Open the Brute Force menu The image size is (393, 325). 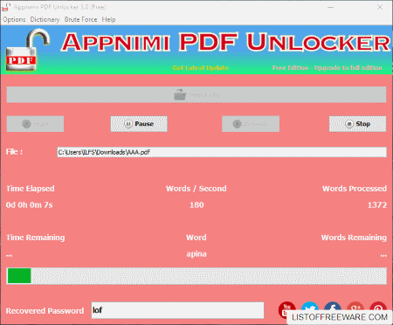click(x=81, y=19)
